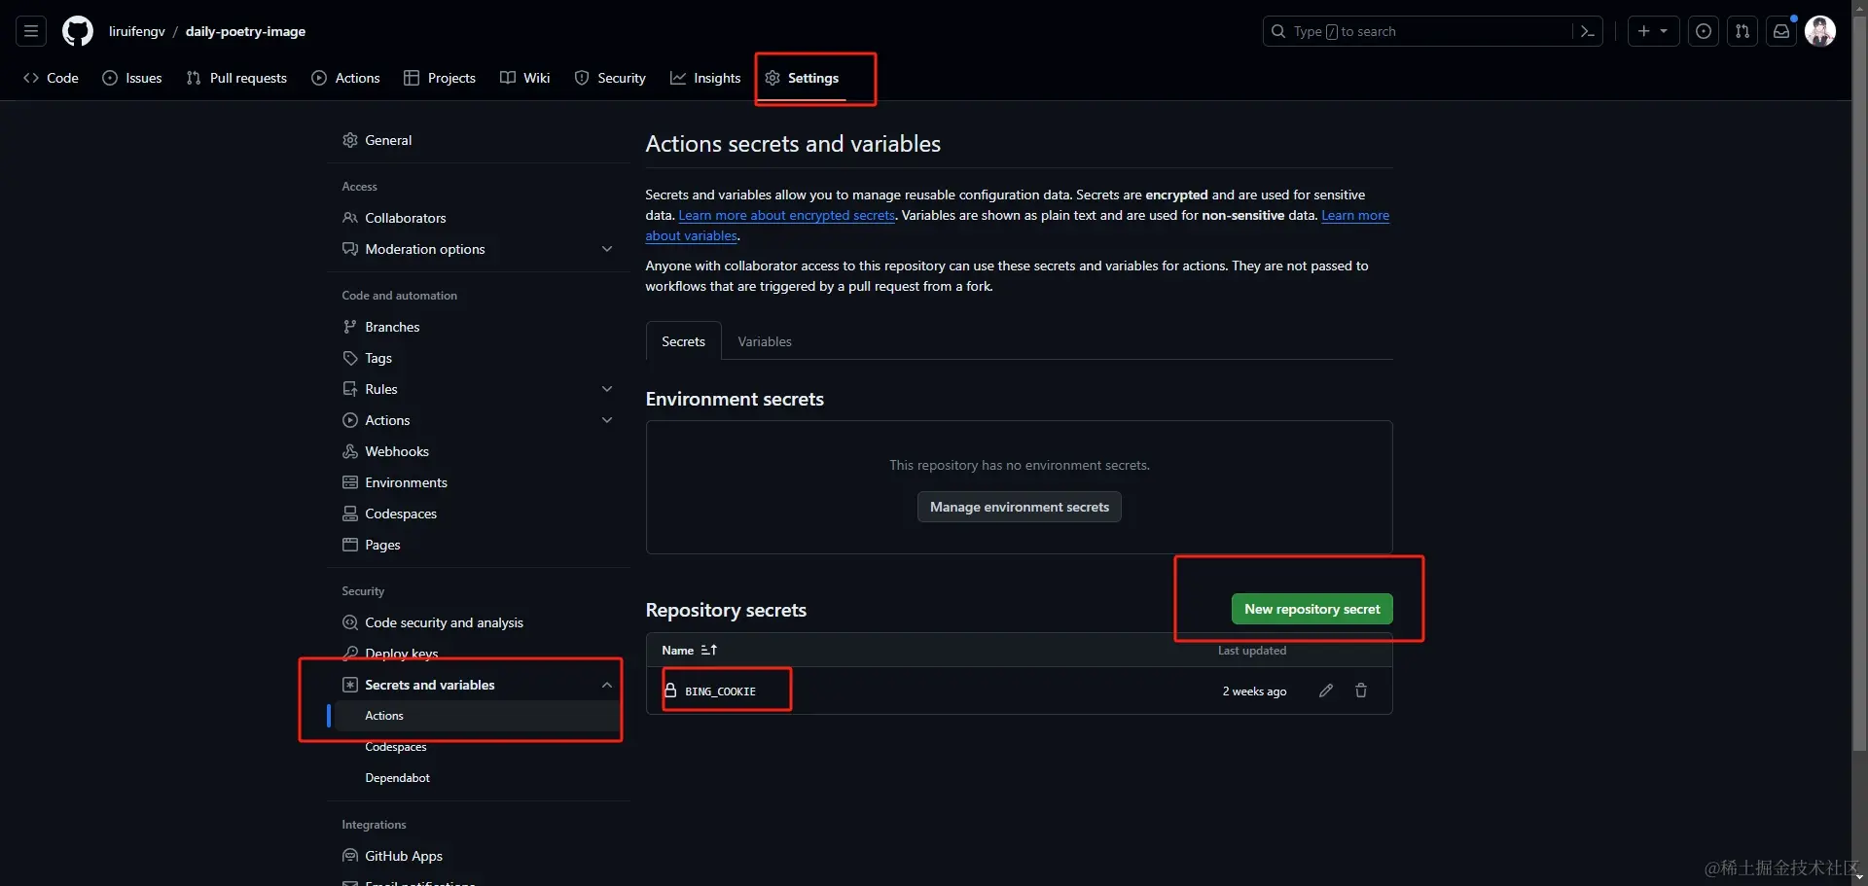Open the issues shortcut icon in header
1868x886 pixels.
[1704, 31]
